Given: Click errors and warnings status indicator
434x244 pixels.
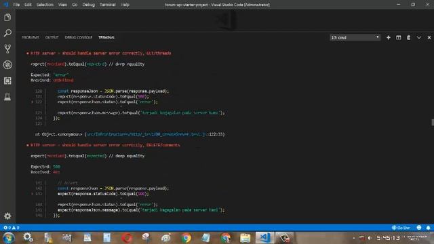Looking at the screenshot, I should (x=12, y=228).
